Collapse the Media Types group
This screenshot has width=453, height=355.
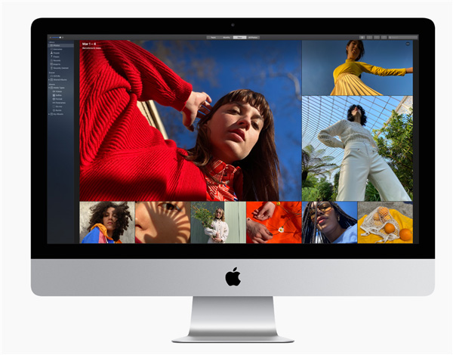(x=51, y=88)
